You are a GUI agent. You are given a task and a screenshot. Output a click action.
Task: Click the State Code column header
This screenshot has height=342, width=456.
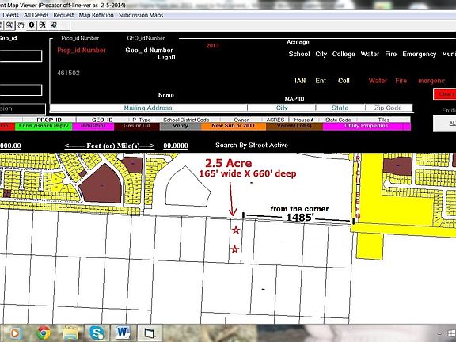338,120
